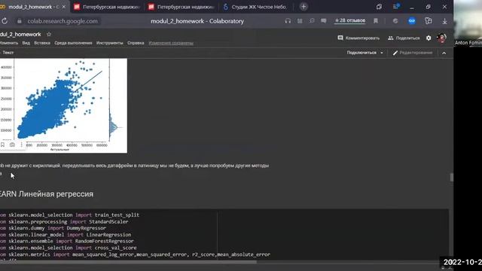Click the chat bubble icon in address bar

(x=323, y=21)
